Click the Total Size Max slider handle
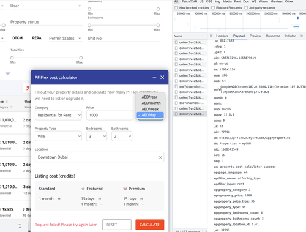The image size is (306, 232). 81,58
